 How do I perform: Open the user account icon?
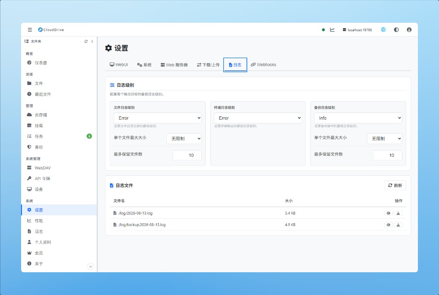pos(409,29)
